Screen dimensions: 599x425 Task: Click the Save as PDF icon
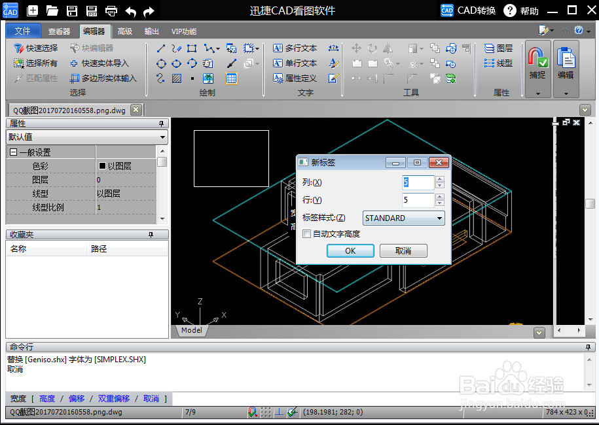pyautogui.click(x=91, y=10)
